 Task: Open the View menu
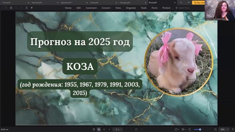[118, 8]
